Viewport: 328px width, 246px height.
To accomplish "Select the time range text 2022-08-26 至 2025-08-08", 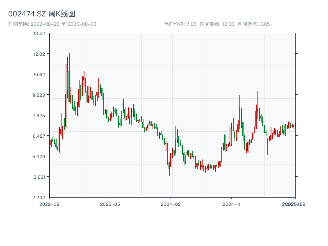I will coord(64,24).
